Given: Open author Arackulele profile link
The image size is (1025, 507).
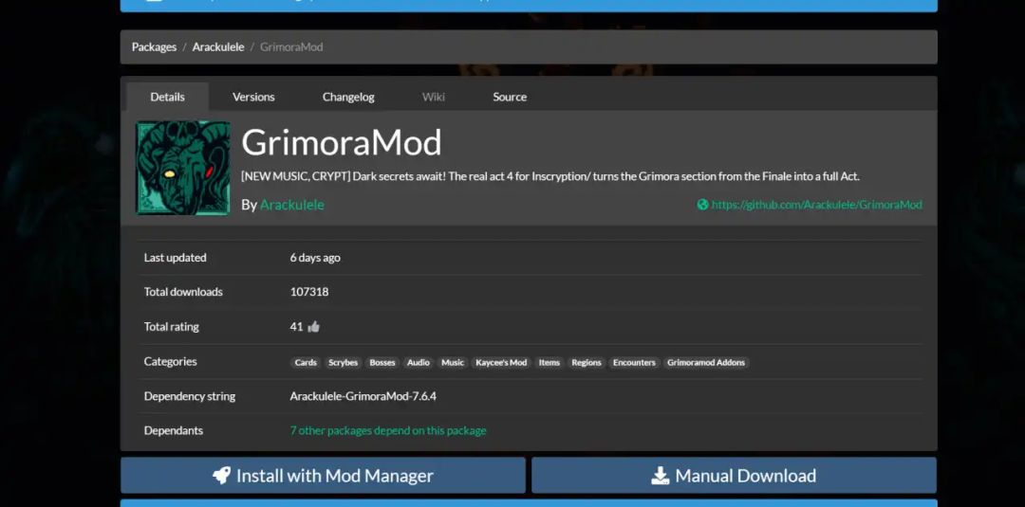Looking at the screenshot, I should pyautogui.click(x=292, y=205).
